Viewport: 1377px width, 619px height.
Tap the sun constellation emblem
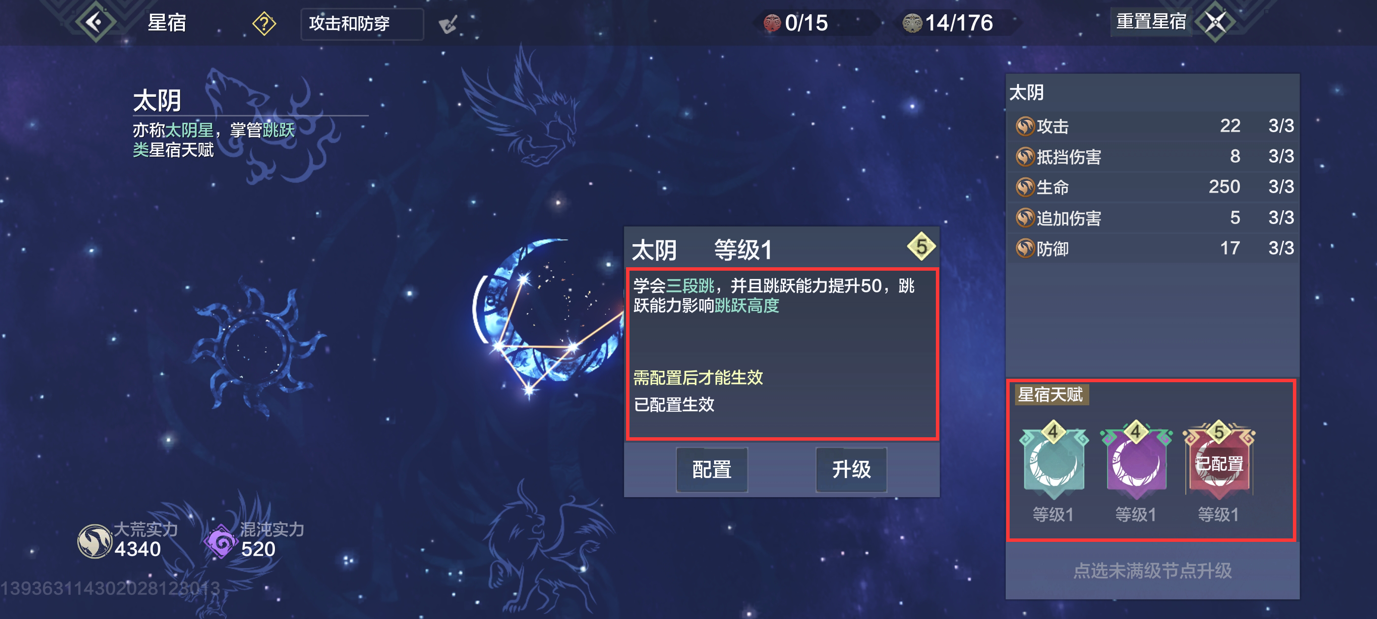258,347
